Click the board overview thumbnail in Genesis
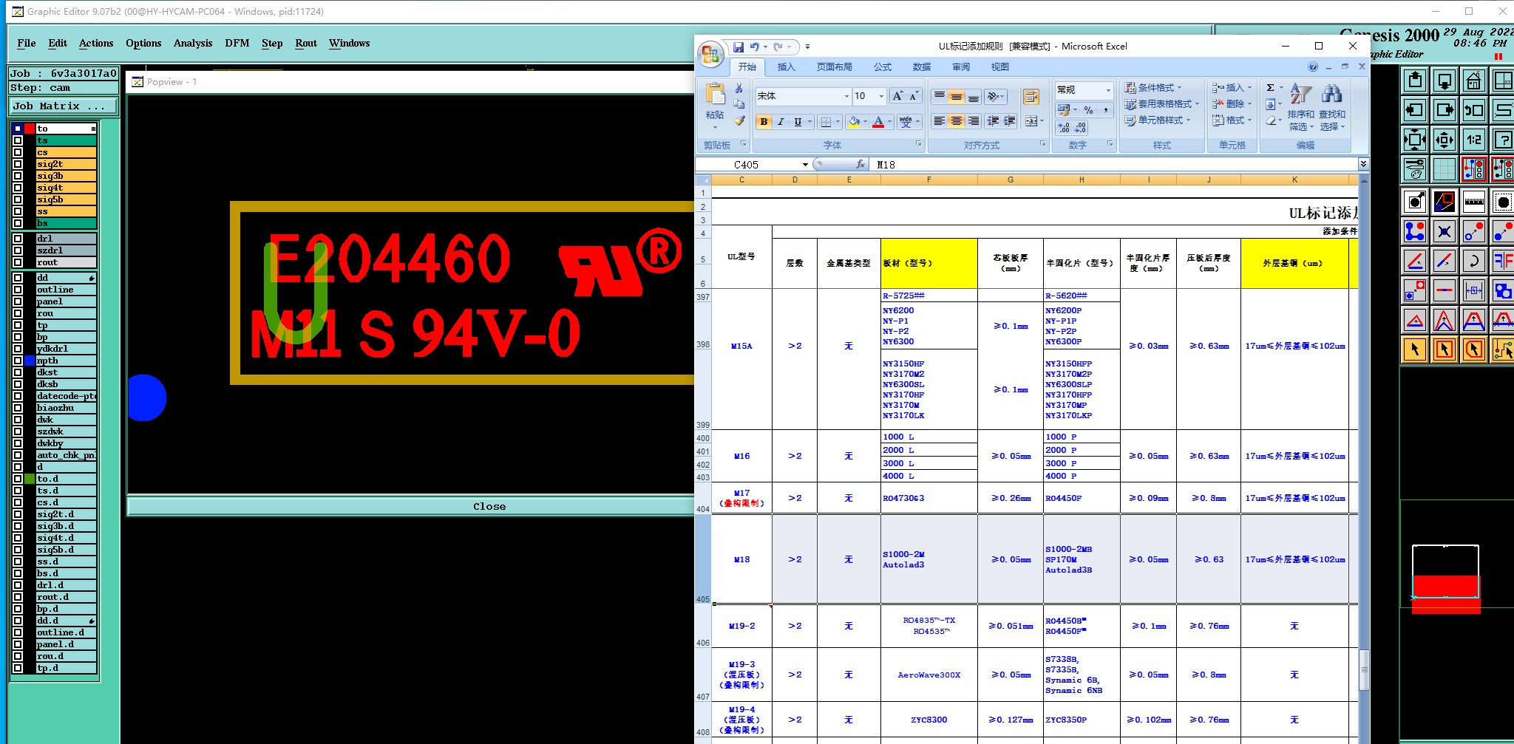The height and width of the screenshot is (744, 1514). click(1446, 579)
